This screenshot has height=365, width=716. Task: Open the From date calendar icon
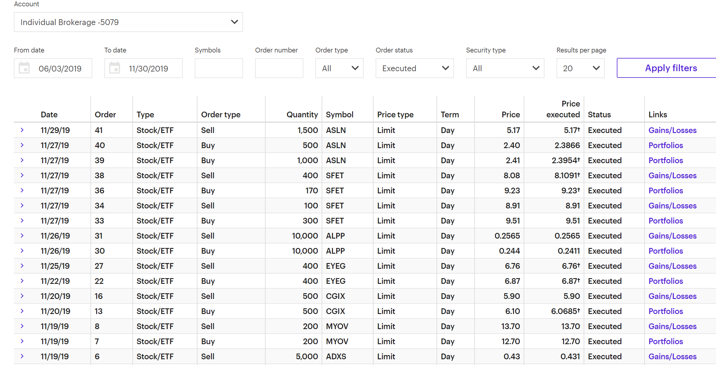24,68
